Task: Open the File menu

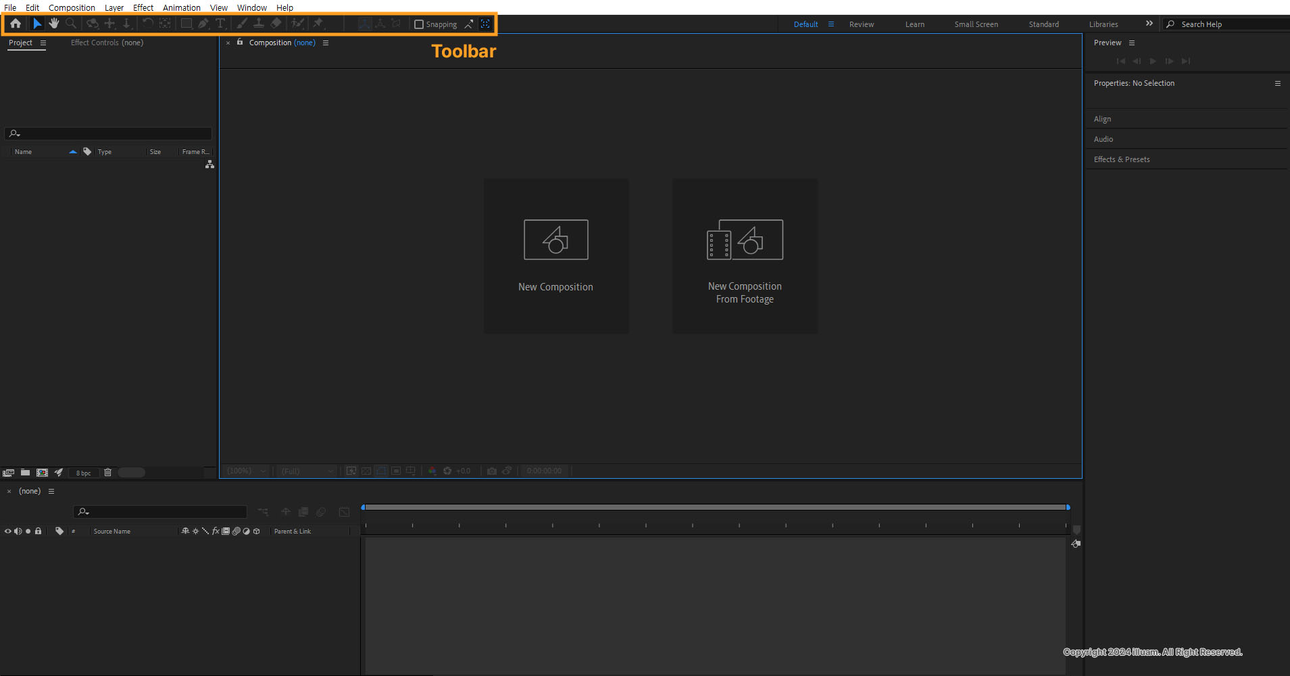Action: pyautogui.click(x=10, y=7)
